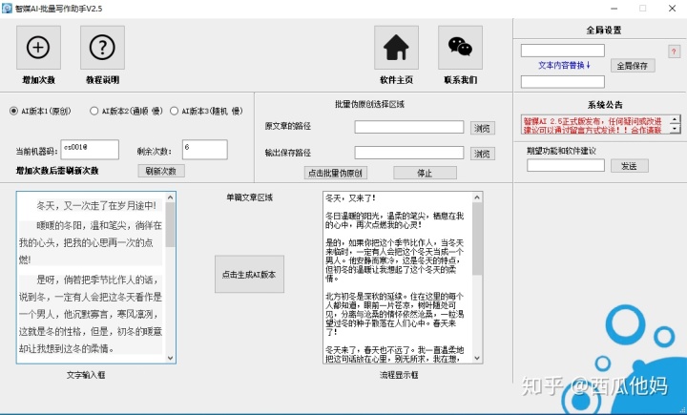
Task: Focus the input below 文本内容替换
Action: 563,81
